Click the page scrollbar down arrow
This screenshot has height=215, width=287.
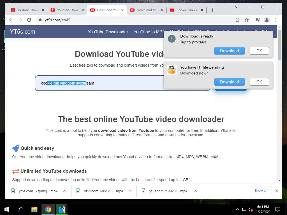279,180
